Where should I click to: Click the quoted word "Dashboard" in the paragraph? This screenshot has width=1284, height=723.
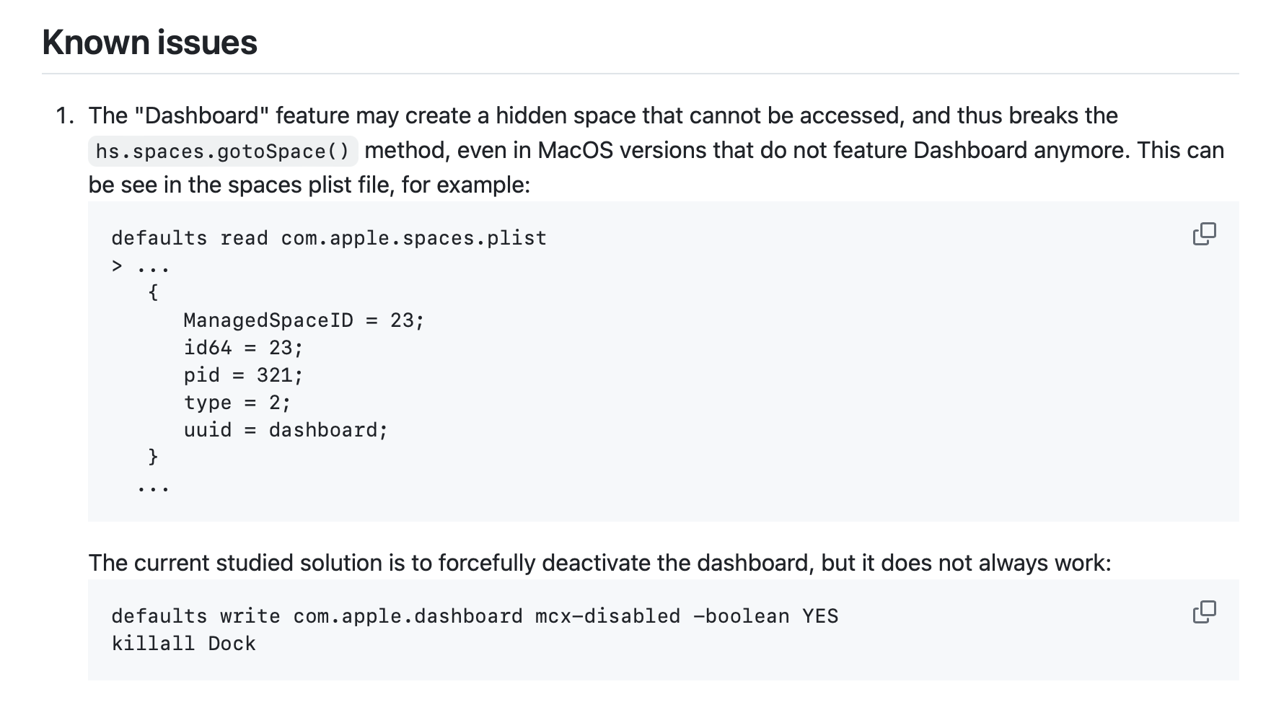(x=201, y=115)
